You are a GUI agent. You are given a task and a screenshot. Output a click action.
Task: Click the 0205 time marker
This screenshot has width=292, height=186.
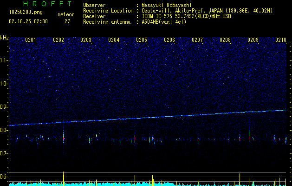tap(142, 40)
